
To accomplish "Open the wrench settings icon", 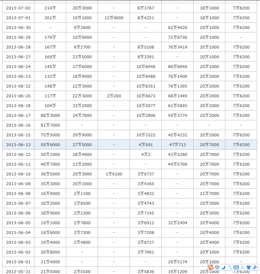I will pyautogui.click(x=255, y=267).
